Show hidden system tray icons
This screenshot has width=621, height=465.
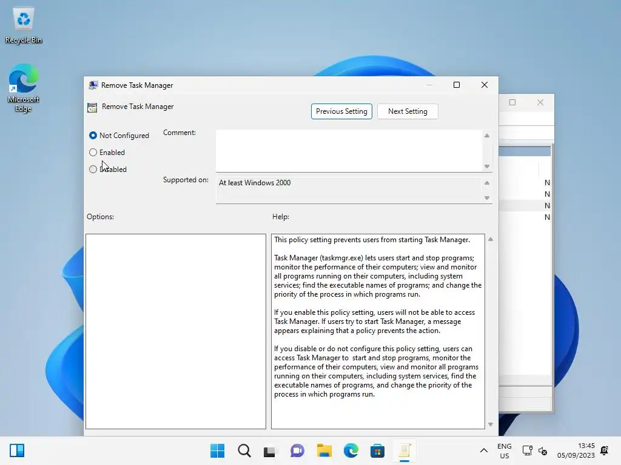pos(484,450)
